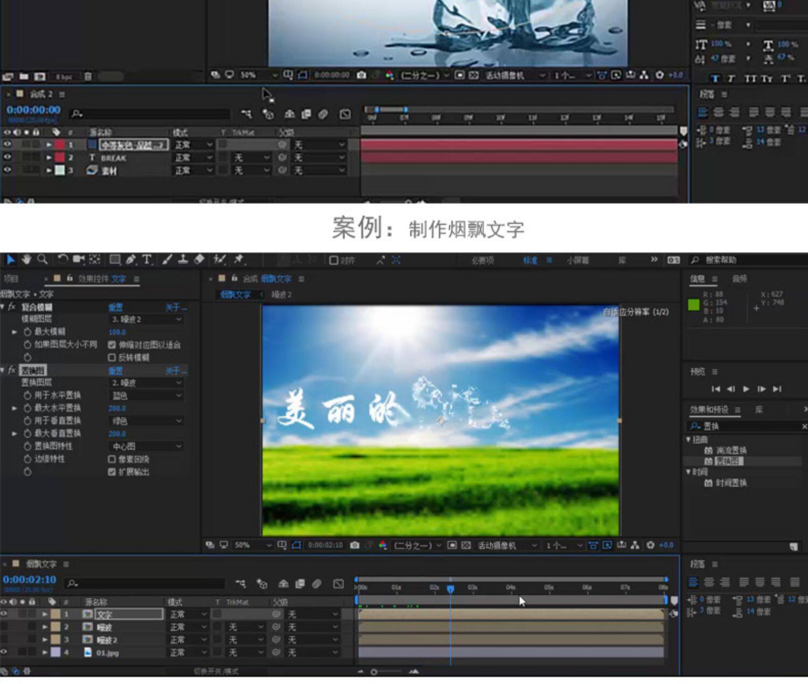The image size is (808, 684).
Task: Expand the 最大垂直置换 property
Action: click(x=15, y=434)
